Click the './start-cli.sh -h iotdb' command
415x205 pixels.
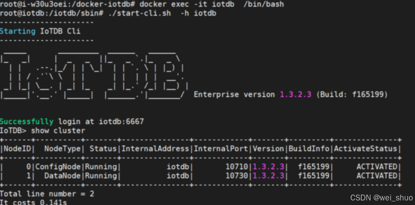click(162, 13)
